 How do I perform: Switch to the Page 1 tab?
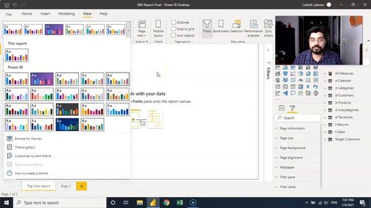pos(66,186)
